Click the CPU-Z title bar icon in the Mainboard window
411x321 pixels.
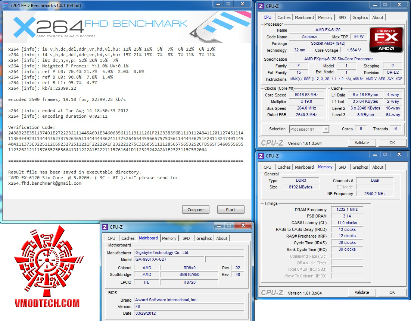tap(105, 227)
